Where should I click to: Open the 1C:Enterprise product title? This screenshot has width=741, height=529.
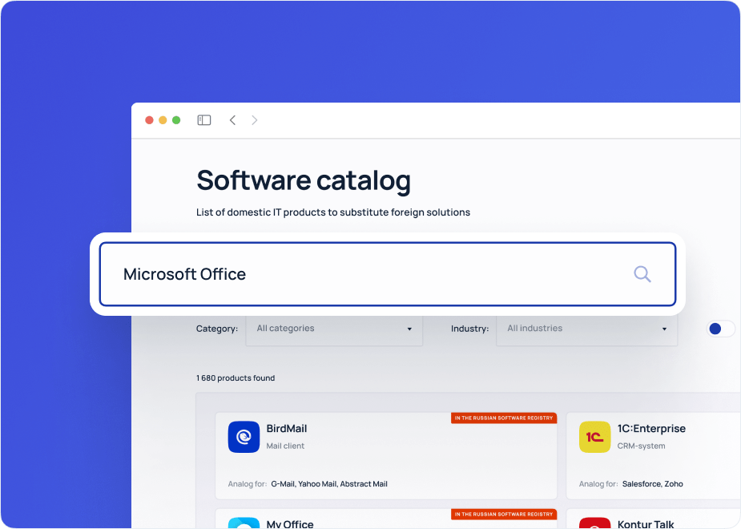pyautogui.click(x=651, y=428)
